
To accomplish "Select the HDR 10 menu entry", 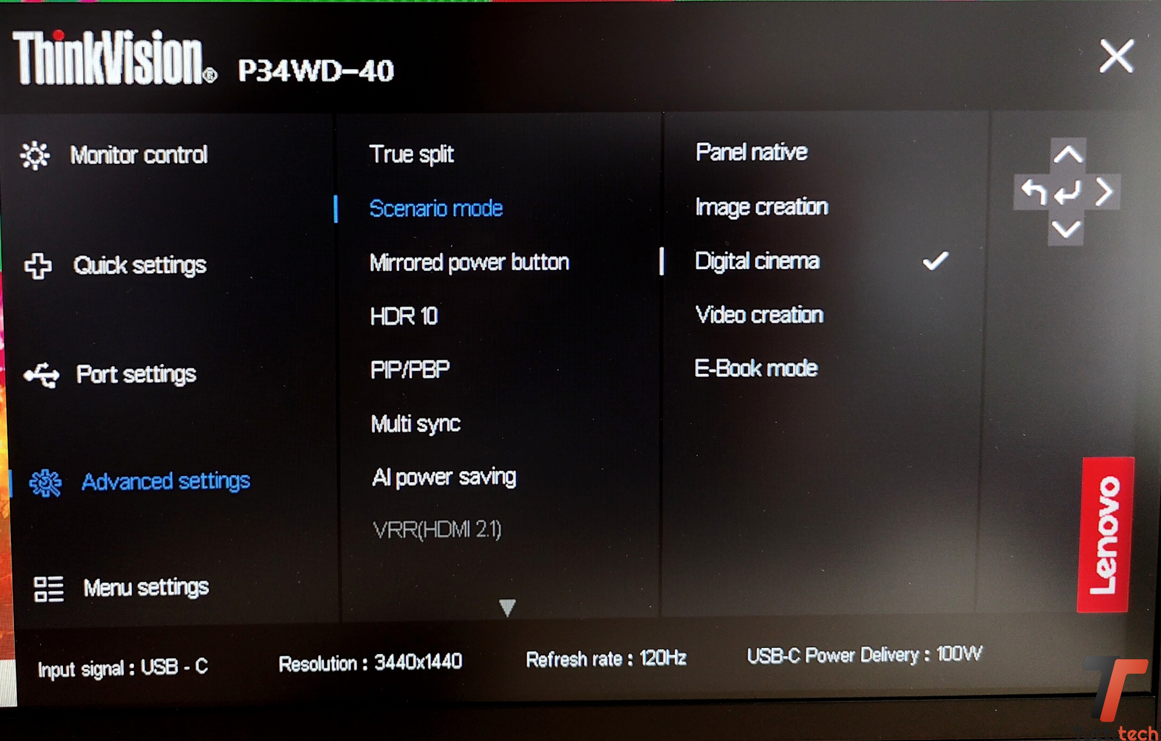I will tap(404, 316).
